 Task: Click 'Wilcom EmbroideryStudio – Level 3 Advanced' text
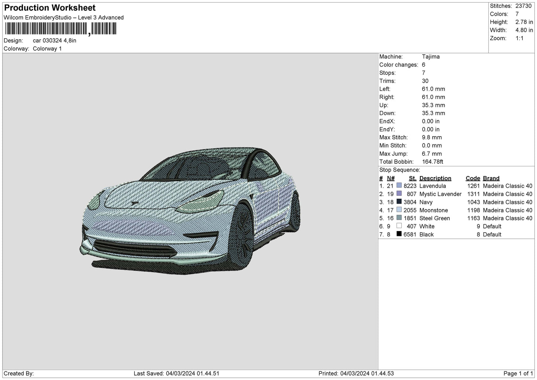click(64, 17)
